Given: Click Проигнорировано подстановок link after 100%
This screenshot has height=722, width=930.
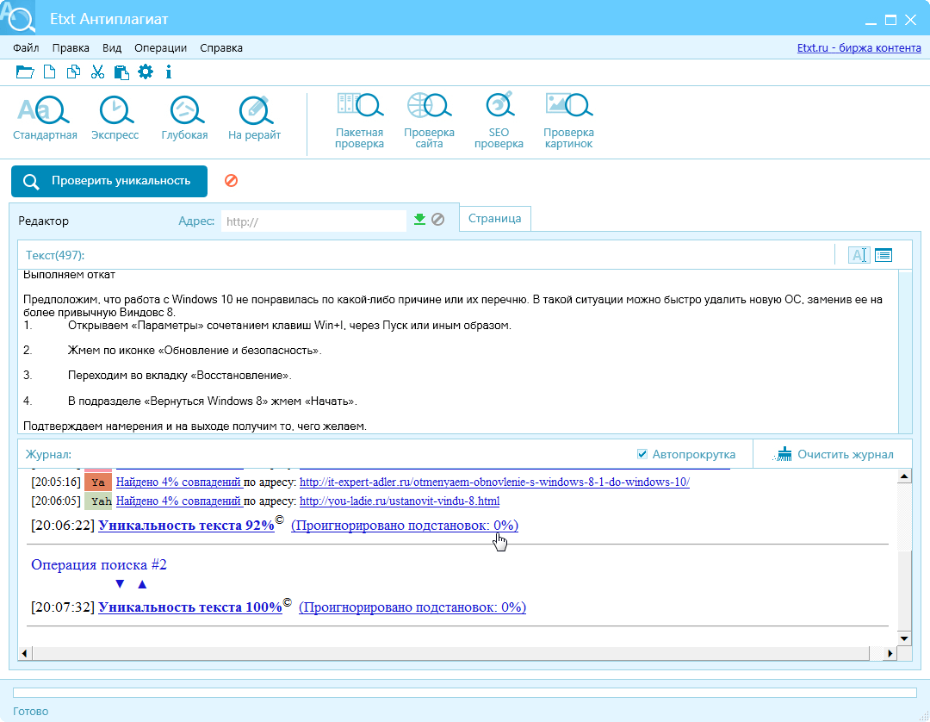Looking at the screenshot, I should pyautogui.click(x=412, y=607).
